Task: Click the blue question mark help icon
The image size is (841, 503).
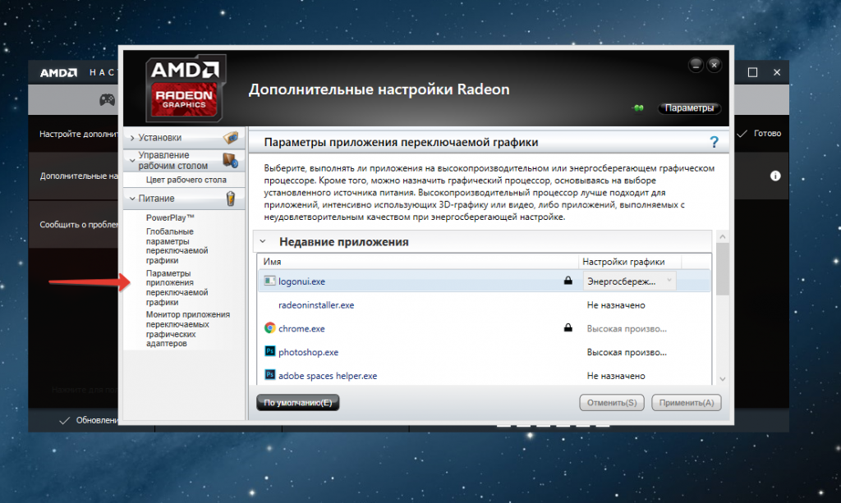Action: tap(714, 142)
